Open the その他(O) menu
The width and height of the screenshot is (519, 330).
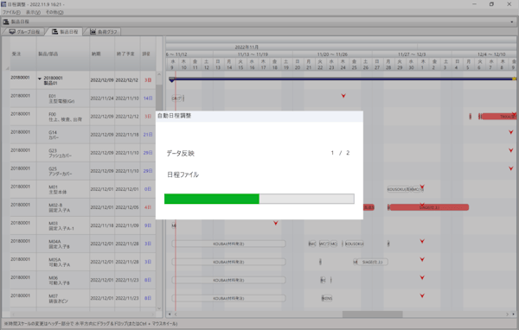[54, 12]
